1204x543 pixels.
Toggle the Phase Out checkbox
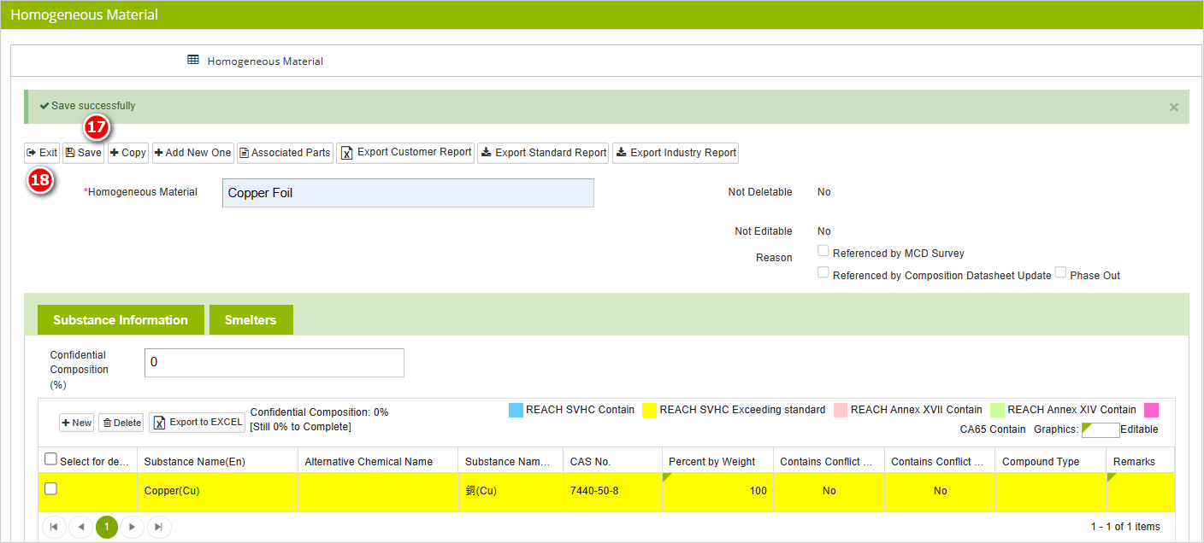(1060, 273)
